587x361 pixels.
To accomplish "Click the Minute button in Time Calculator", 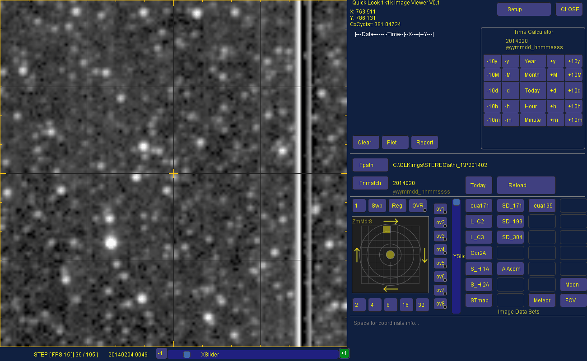I will click(x=533, y=120).
